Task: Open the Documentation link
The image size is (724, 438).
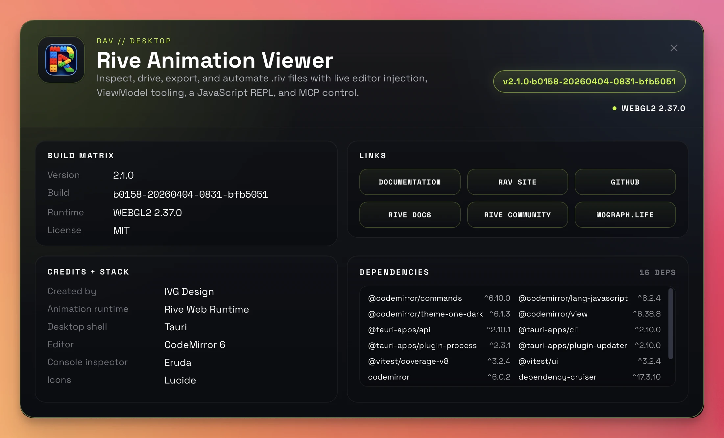Action: (410, 182)
